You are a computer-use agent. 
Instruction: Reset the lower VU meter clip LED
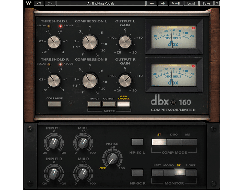(194, 66)
